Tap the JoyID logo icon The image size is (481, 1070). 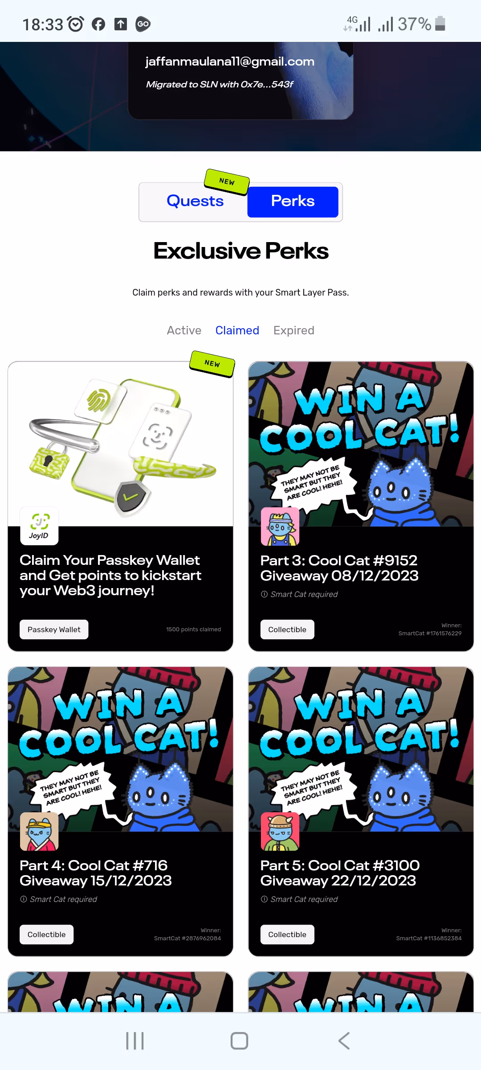39,526
